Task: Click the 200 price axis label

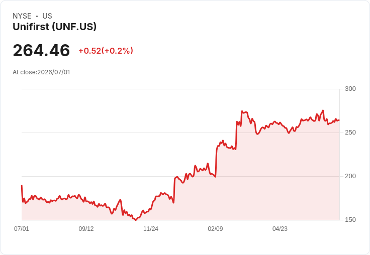Action: point(350,176)
